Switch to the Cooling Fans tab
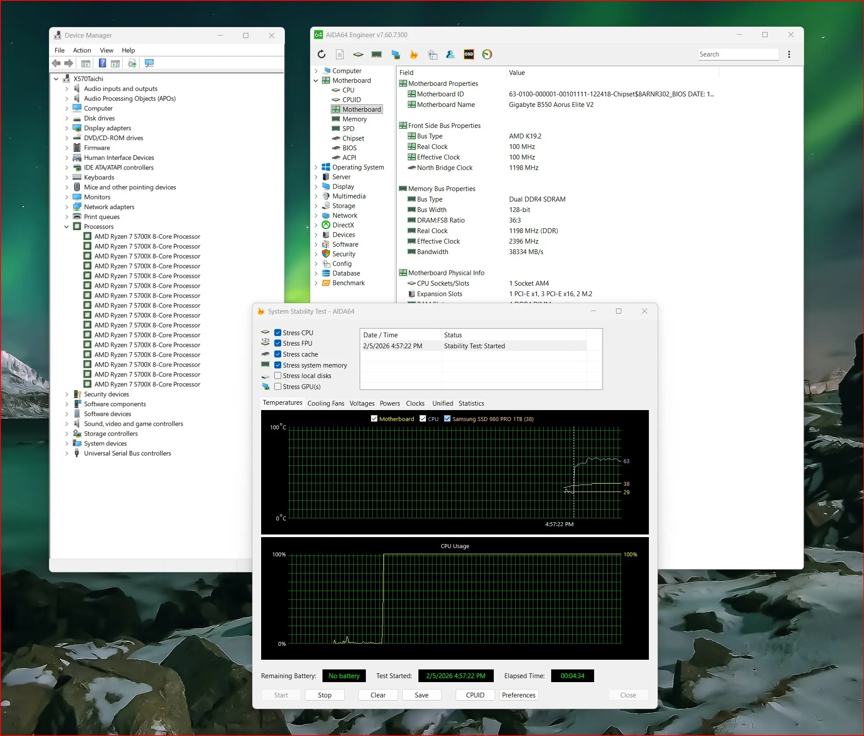The height and width of the screenshot is (736, 864). (326, 403)
